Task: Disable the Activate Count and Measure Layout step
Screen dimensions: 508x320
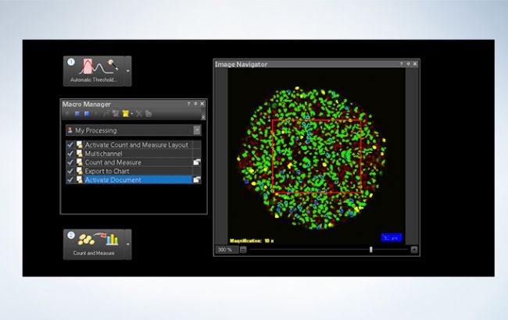Action: point(70,145)
